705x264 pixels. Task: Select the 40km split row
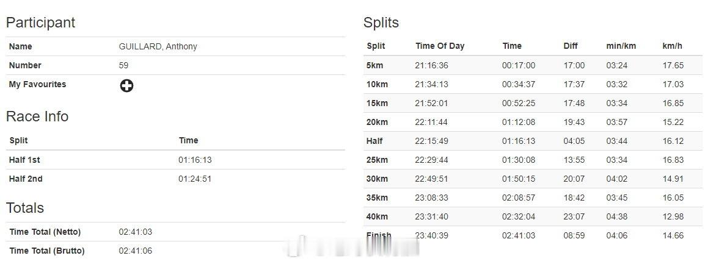(x=532, y=216)
